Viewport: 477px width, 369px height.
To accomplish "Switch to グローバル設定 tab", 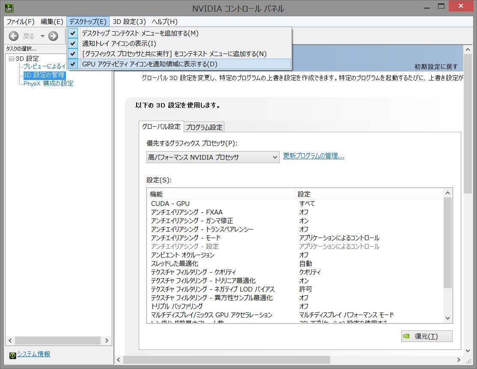I will click(x=161, y=127).
